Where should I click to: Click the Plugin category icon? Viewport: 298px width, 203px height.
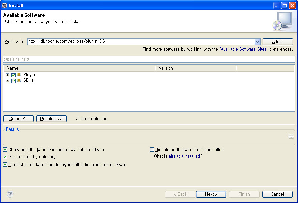point(19,75)
